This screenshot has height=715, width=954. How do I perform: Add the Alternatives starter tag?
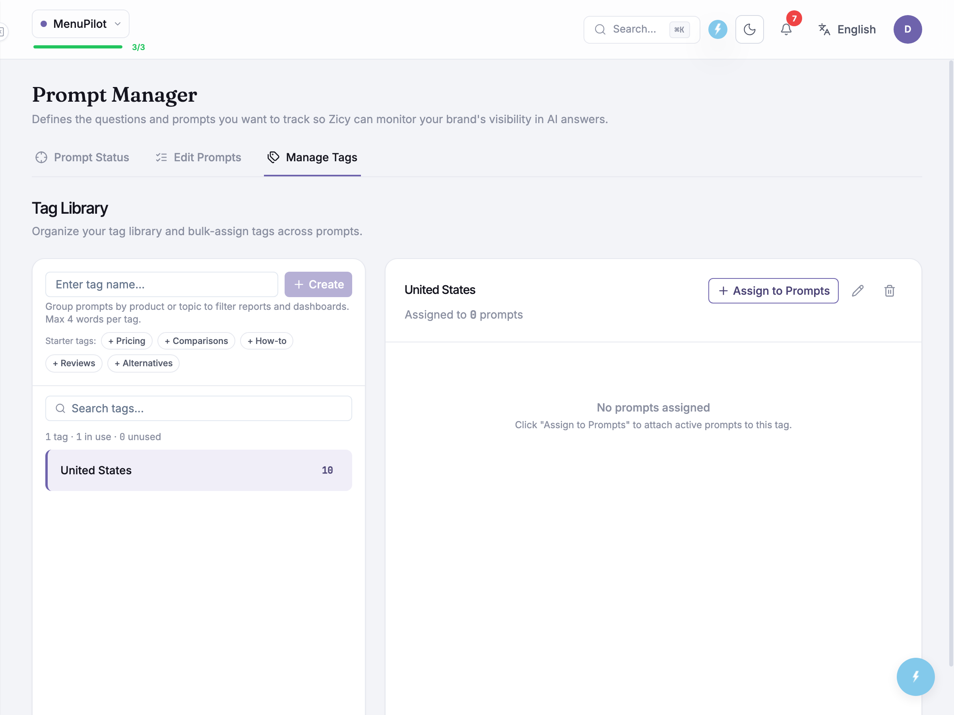[143, 363]
